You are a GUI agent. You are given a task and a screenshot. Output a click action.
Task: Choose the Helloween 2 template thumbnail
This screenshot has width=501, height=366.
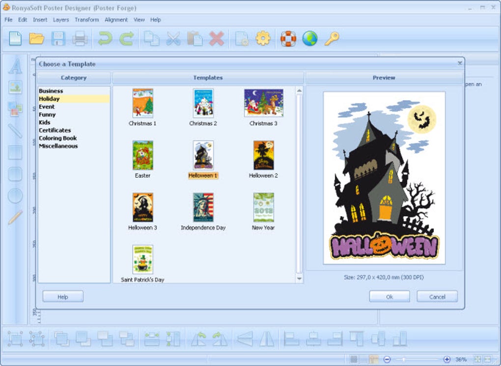click(264, 155)
